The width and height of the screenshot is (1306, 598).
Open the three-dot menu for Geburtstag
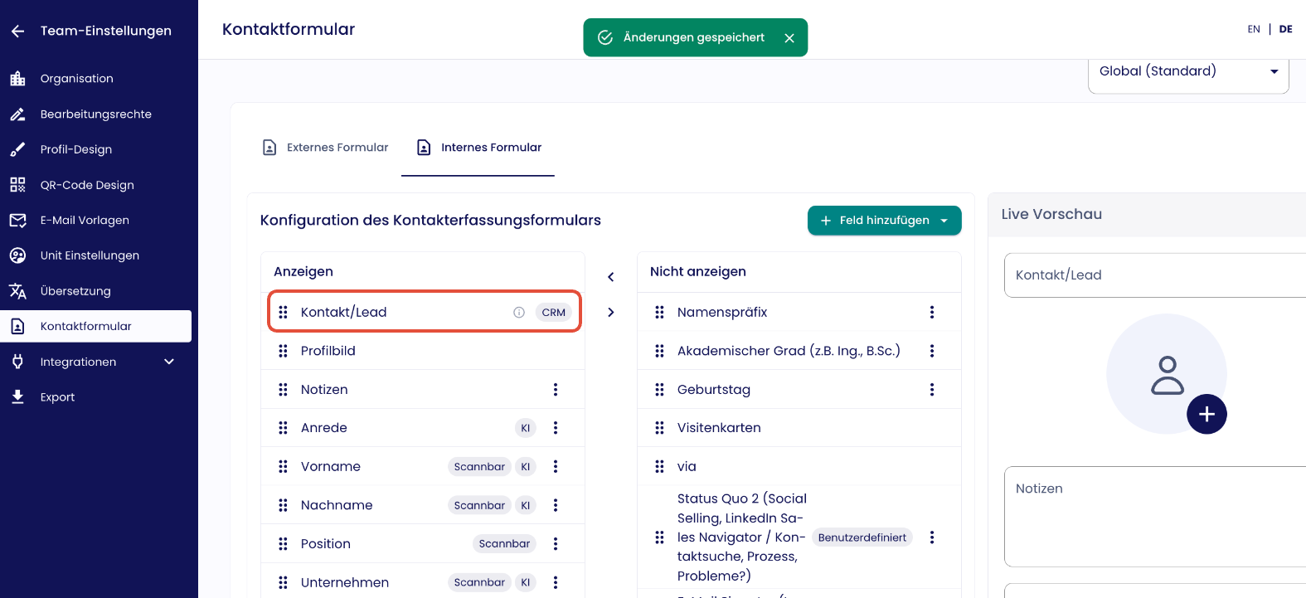[932, 390]
